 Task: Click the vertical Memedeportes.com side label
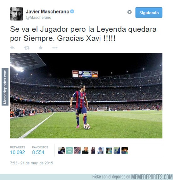point(5,87)
